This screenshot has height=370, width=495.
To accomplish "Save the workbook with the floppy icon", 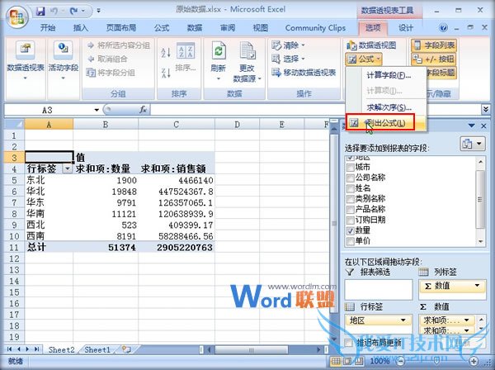I will coord(40,12).
